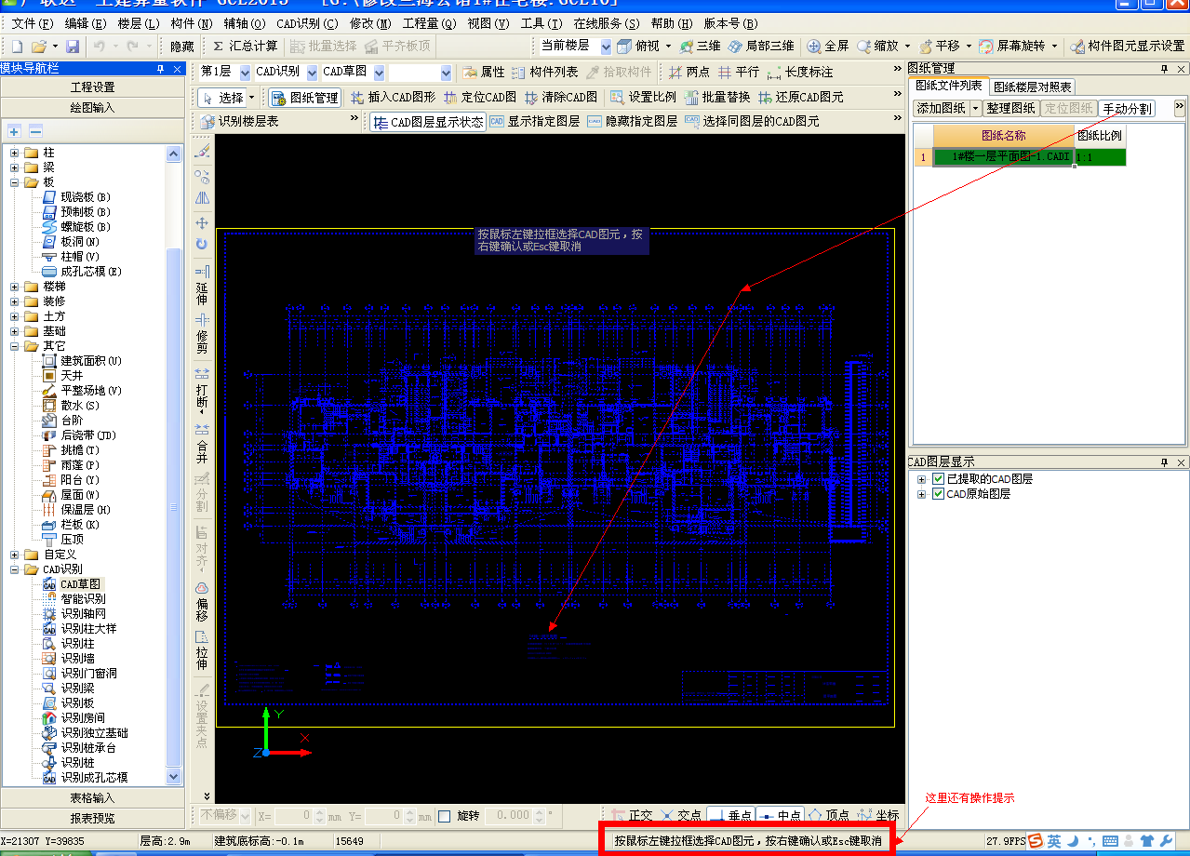Viewport: 1190px width, 856px height.
Task: Click 还原CAD图元 restore CAD elements
Action: tap(801, 97)
